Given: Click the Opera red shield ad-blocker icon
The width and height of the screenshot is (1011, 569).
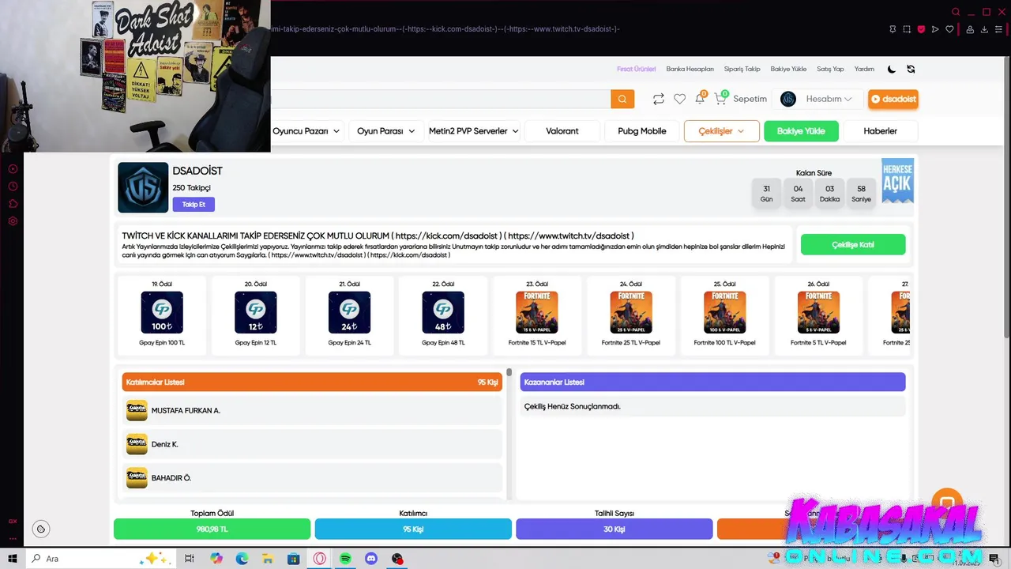Looking at the screenshot, I should (x=921, y=29).
